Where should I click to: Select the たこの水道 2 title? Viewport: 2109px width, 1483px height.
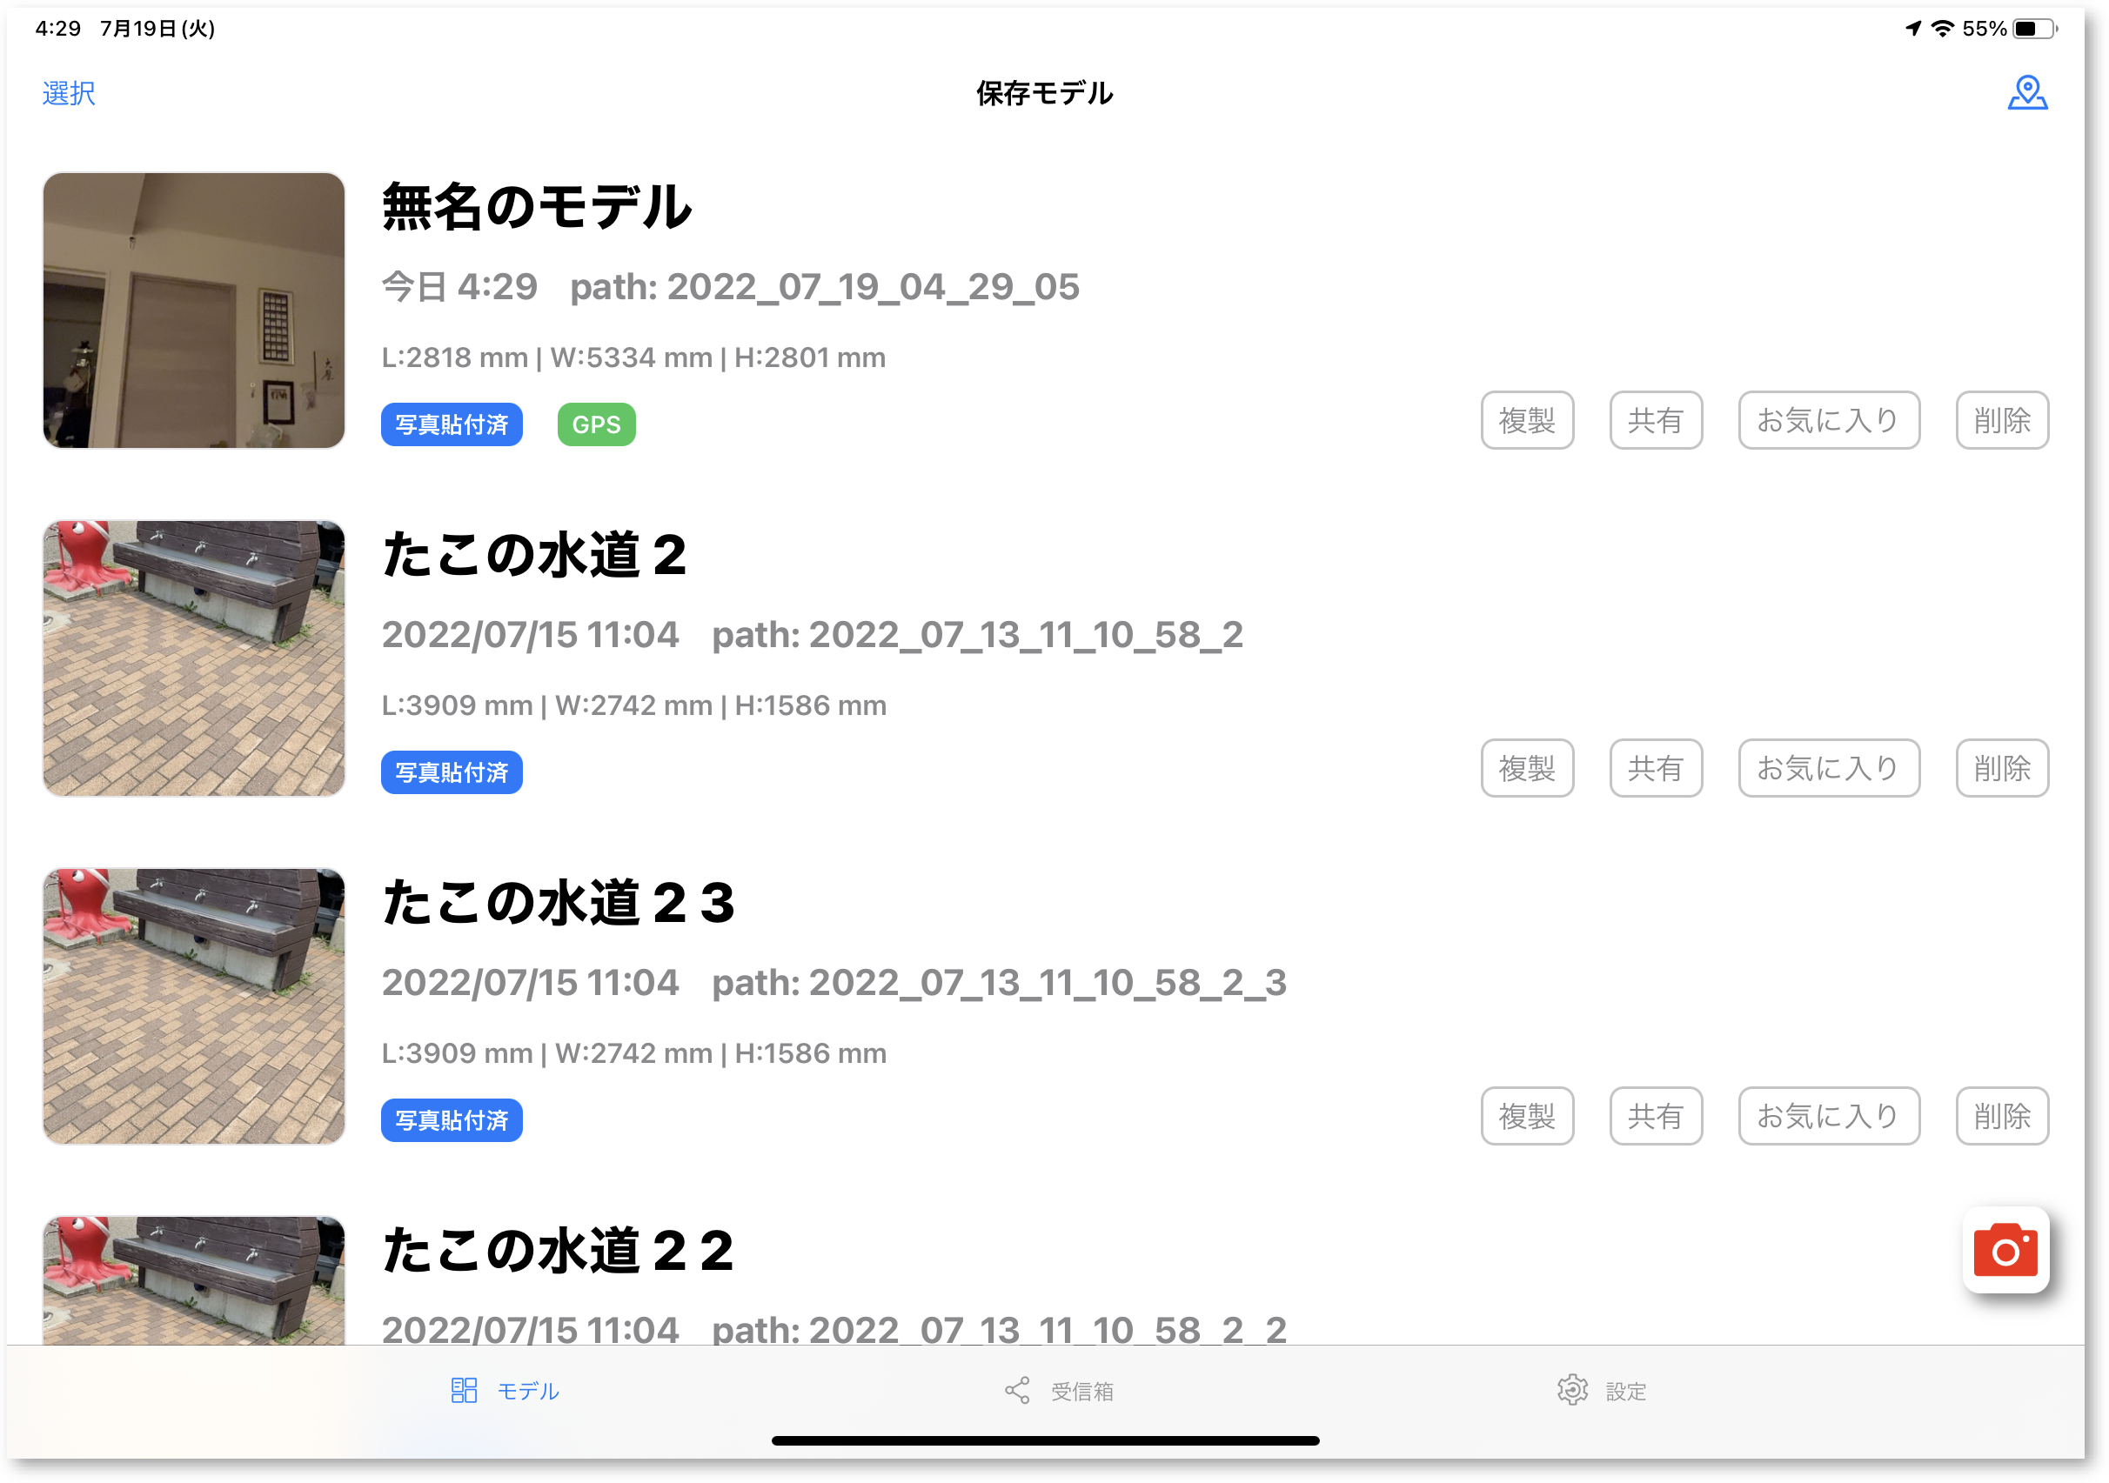pos(534,555)
